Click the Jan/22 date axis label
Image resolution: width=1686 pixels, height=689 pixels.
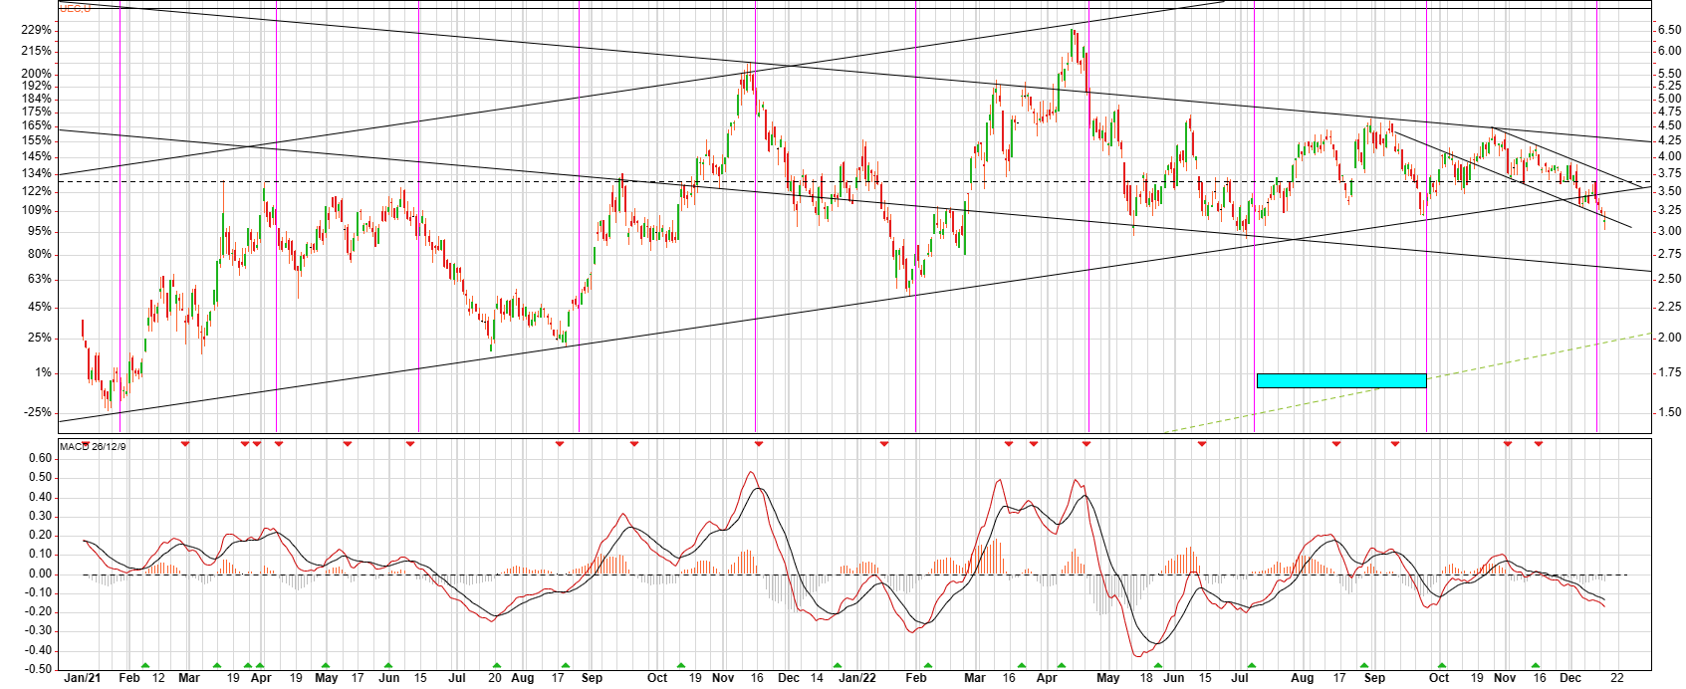click(856, 678)
